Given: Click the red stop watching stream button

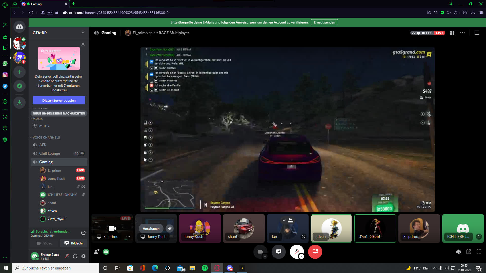Looking at the screenshot, I should pyautogui.click(x=315, y=252).
